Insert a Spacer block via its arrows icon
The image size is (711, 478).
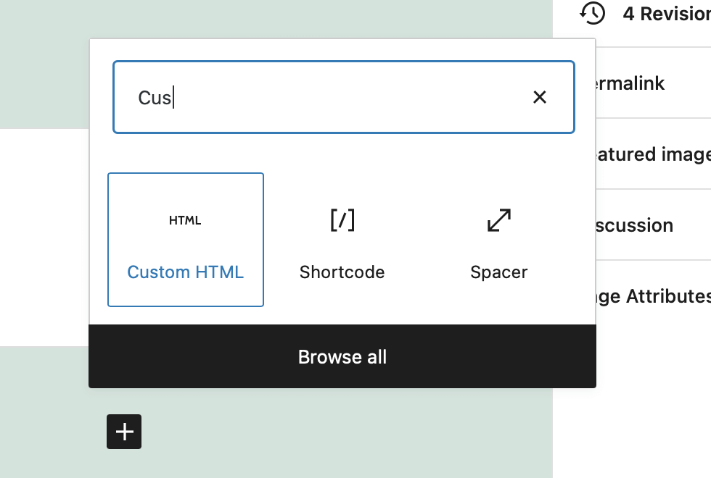click(x=498, y=220)
